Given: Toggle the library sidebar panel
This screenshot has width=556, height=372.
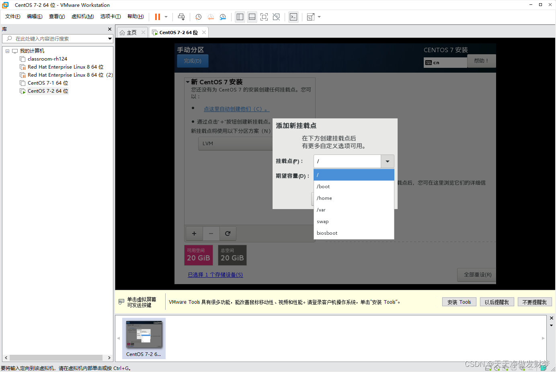Looking at the screenshot, I should tap(240, 17).
